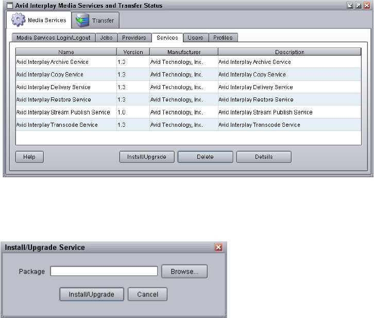Sort by the Description column header

coord(290,52)
